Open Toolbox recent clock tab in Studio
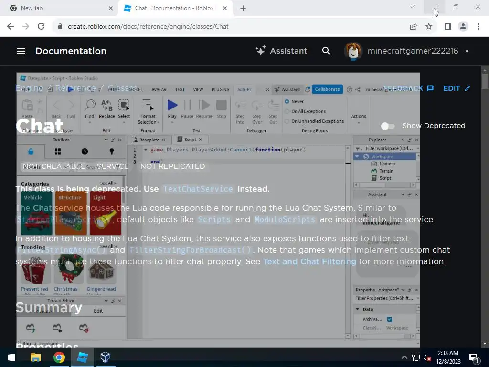 tap(85, 151)
